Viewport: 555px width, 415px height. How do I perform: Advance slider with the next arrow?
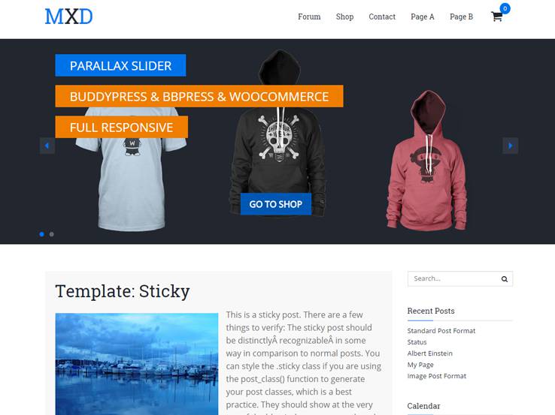click(x=511, y=146)
